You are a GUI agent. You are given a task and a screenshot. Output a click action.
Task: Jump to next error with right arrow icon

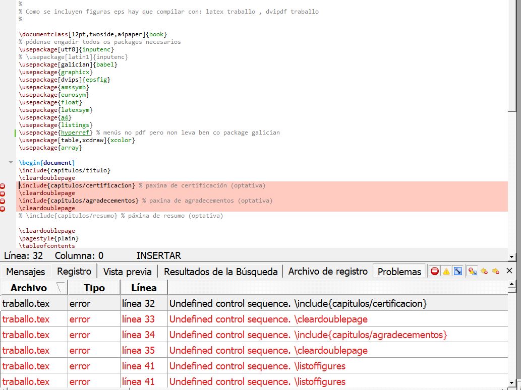click(495, 271)
